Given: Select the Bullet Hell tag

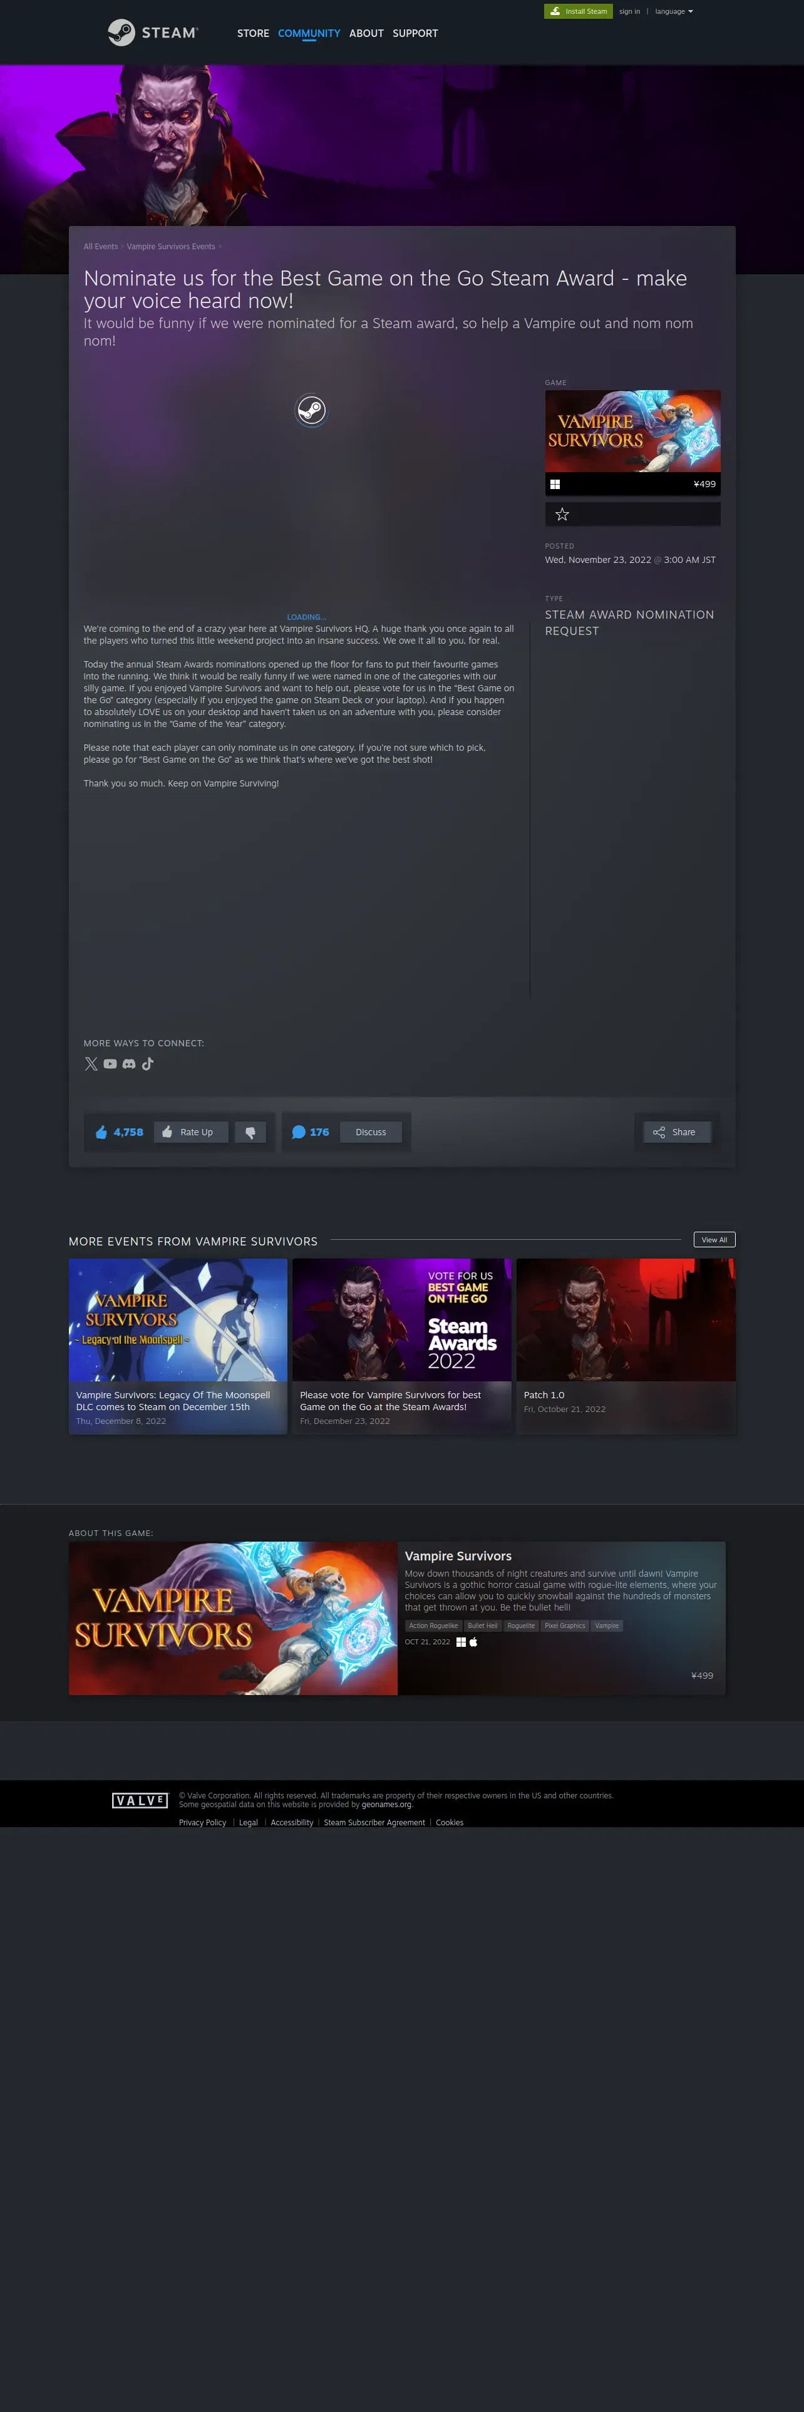Looking at the screenshot, I should [483, 1626].
